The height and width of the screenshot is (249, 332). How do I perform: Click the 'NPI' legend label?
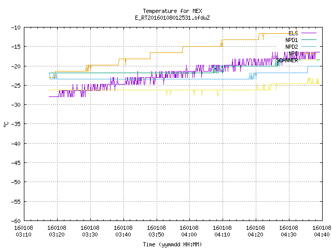[293, 53]
